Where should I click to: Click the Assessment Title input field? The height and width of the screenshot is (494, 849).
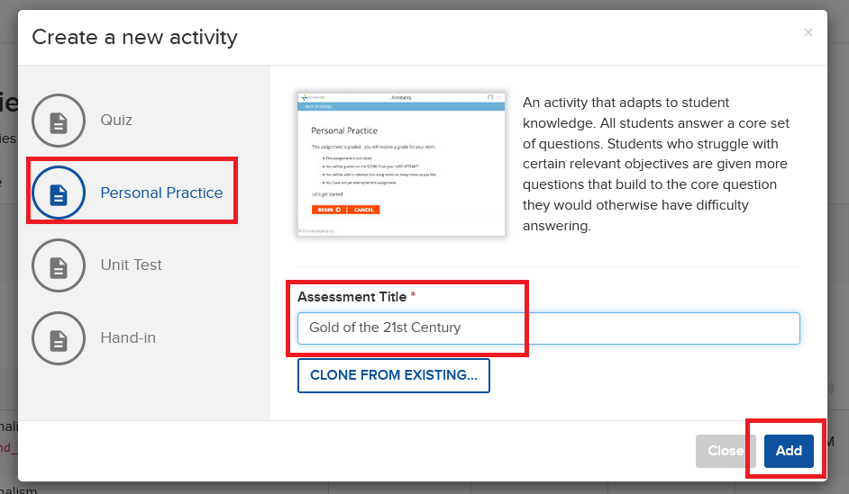(x=549, y=328)
